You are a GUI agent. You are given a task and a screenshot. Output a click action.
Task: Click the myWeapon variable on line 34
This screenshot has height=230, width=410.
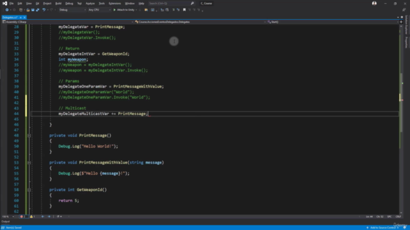[77, 59]
